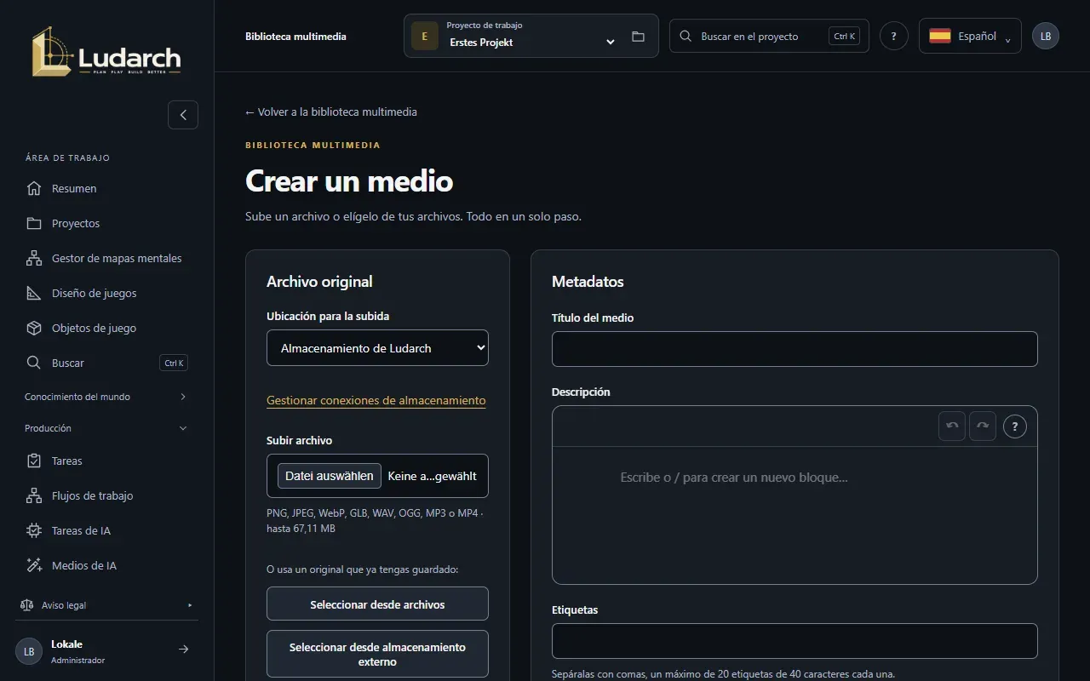The image size is (1090, 681).
Task: Open Tareas clipboard icon
Action: (34, 461)
